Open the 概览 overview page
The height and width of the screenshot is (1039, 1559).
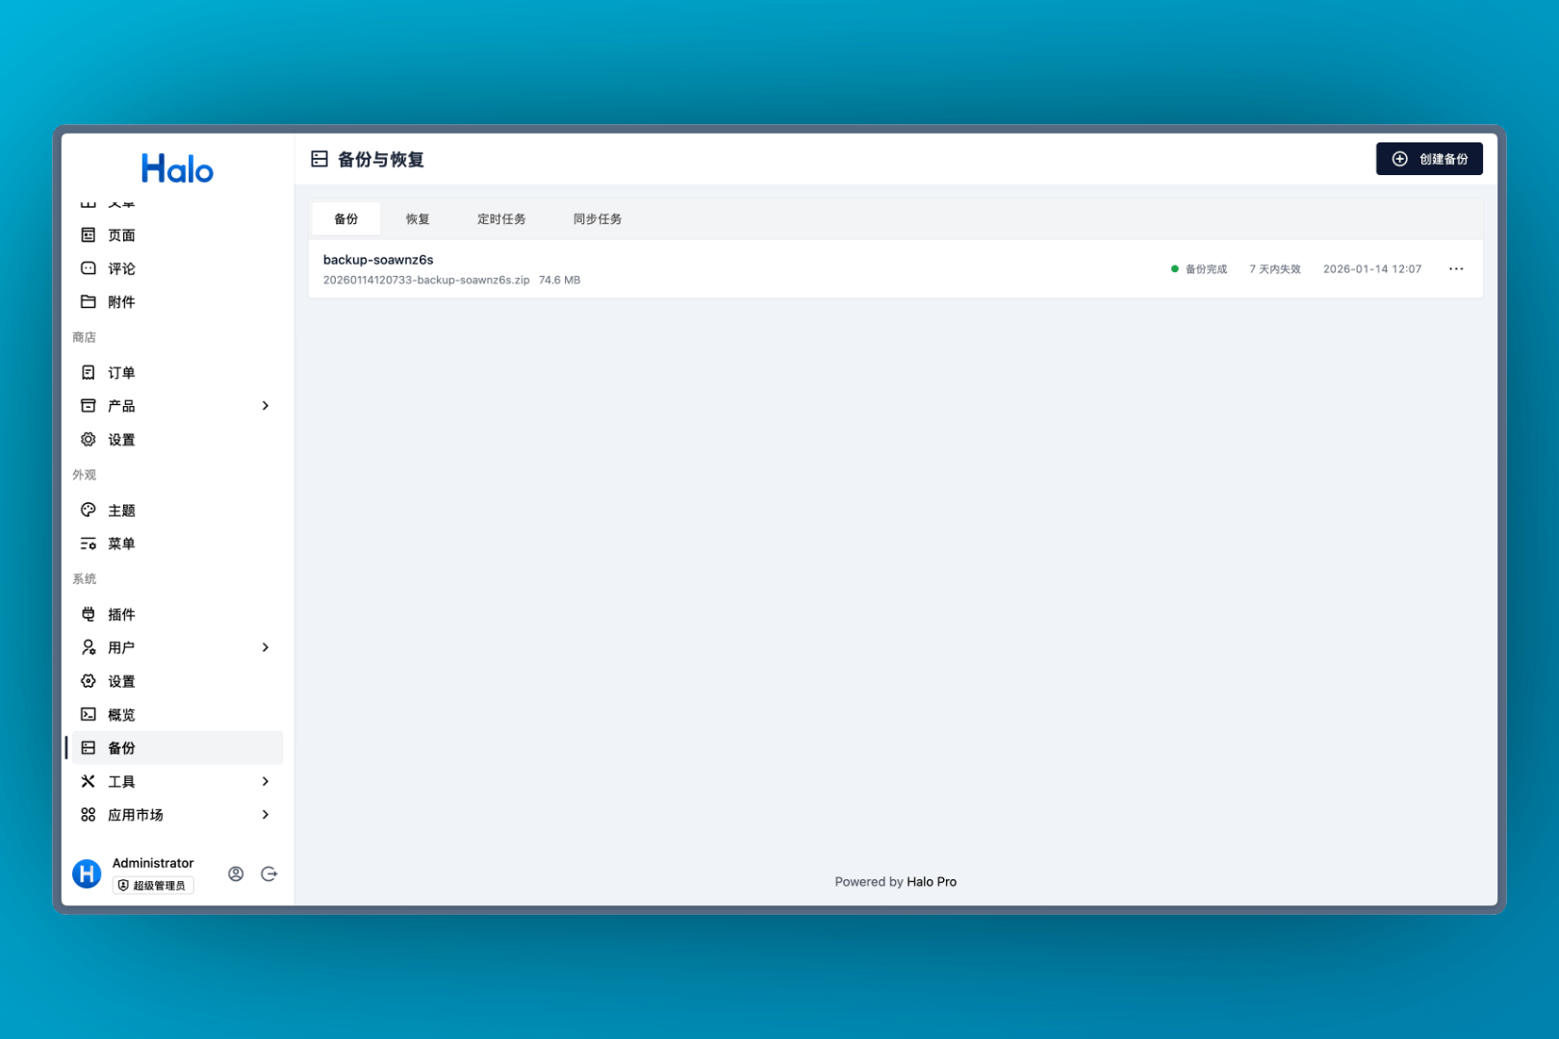[121, 715]
